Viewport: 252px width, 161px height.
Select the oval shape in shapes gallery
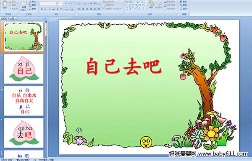point(143,2)
